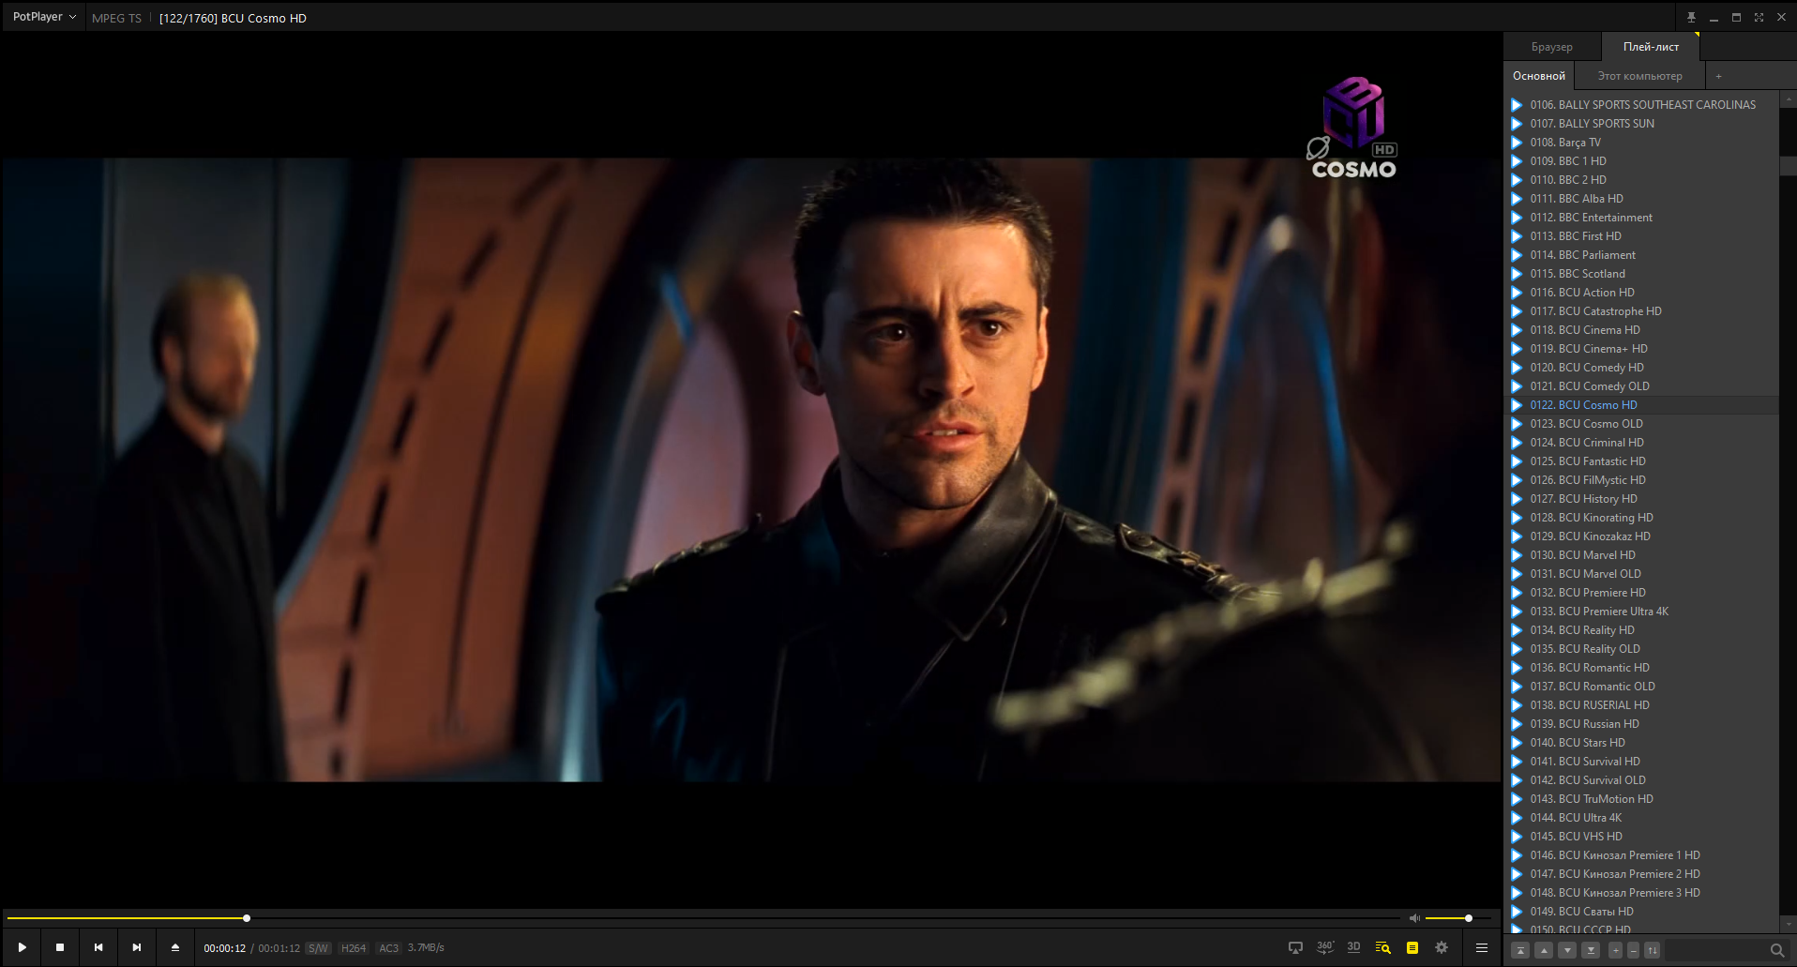This screenshot has height=967, width=1797.
Task: Switch to the Браузер tab
Action: pyautogui.click(x=1552, y=47)
